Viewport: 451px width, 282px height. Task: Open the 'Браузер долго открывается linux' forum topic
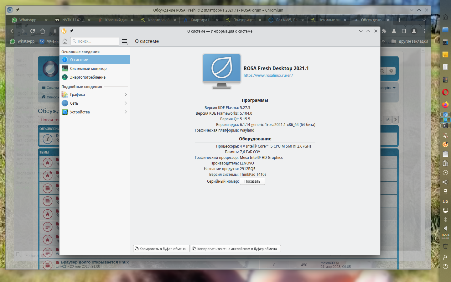coord(95,262)
